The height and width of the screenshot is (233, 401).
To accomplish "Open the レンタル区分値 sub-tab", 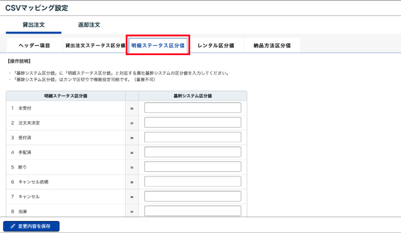I will pyautogui.click(x=216, y=45).
